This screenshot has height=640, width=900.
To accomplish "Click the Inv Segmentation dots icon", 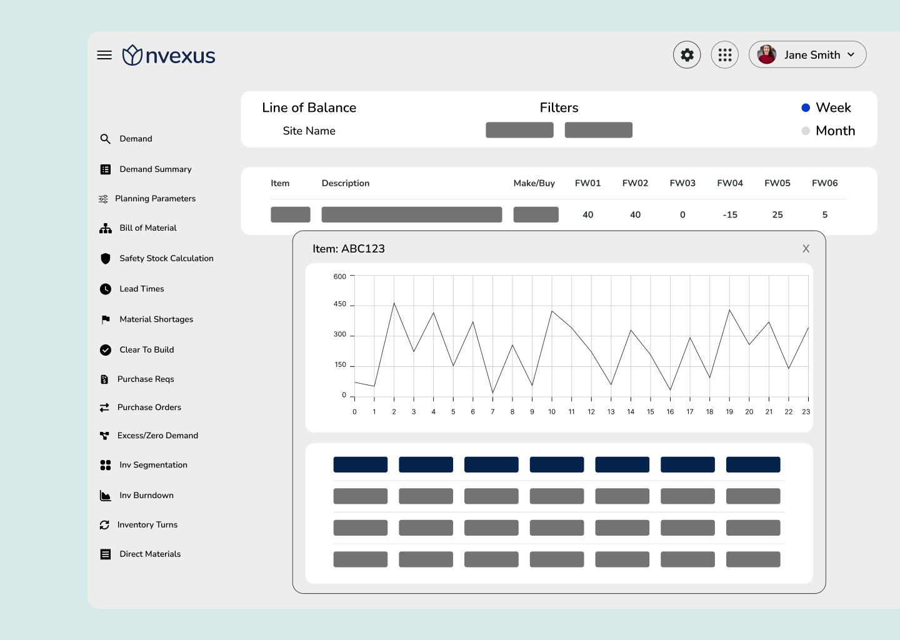I will pos(106,465).
